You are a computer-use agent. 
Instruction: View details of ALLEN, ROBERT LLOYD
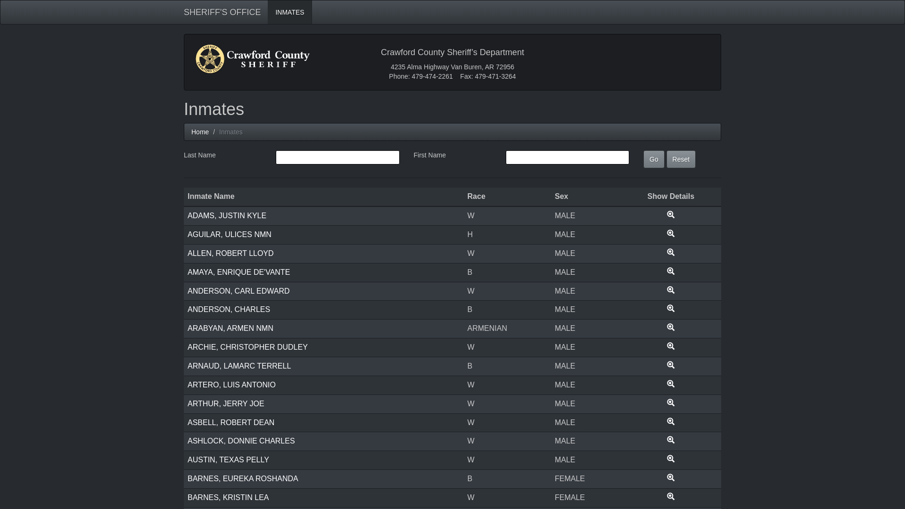(x=670, y=253)
